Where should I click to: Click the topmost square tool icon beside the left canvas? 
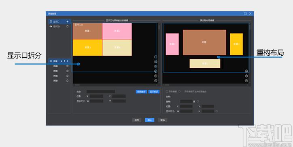[x=156, y=57]
